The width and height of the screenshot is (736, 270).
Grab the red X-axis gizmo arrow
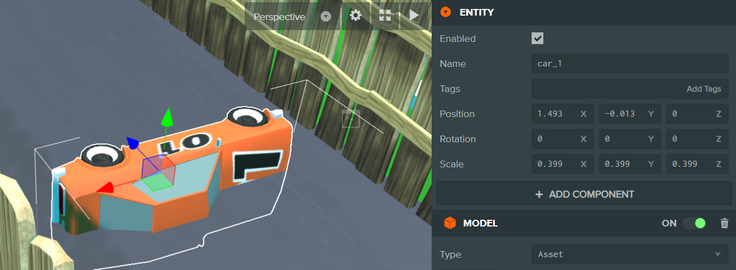(x=105, y=189)
